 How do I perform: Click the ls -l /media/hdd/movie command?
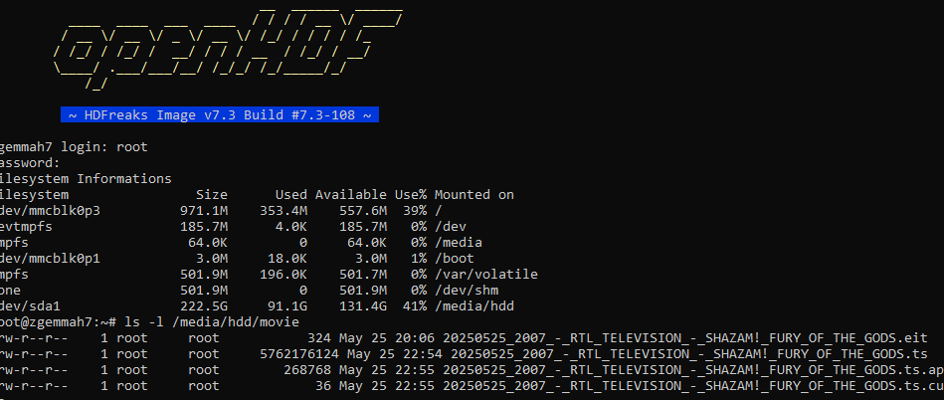point(207,322)
